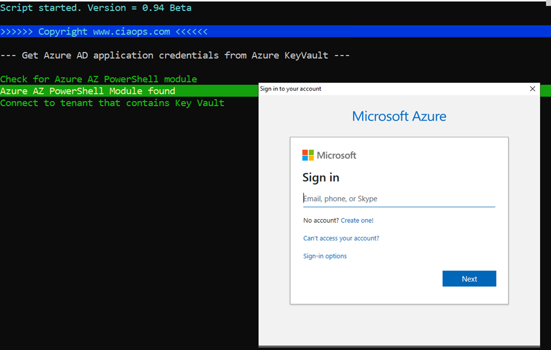Screen dimensions: 551x350
Task: Open Sign-in options
Action: pyautogui.click(x=325, y=257)
